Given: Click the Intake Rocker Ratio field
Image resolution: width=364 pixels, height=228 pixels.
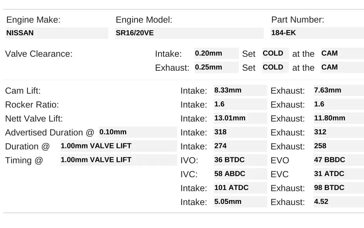Looking at the screenshot, I should (240, 104).
